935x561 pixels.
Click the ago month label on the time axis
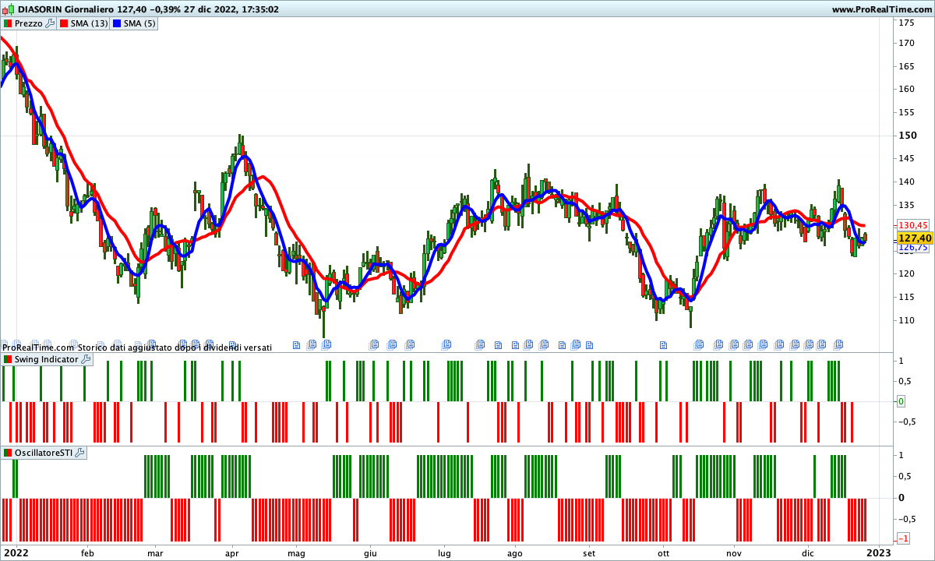515,553
